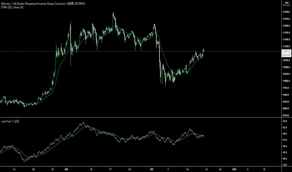Click the 9000.0 level on price scale
Screen dimensions: 292x172
click(x=286, y=109)
